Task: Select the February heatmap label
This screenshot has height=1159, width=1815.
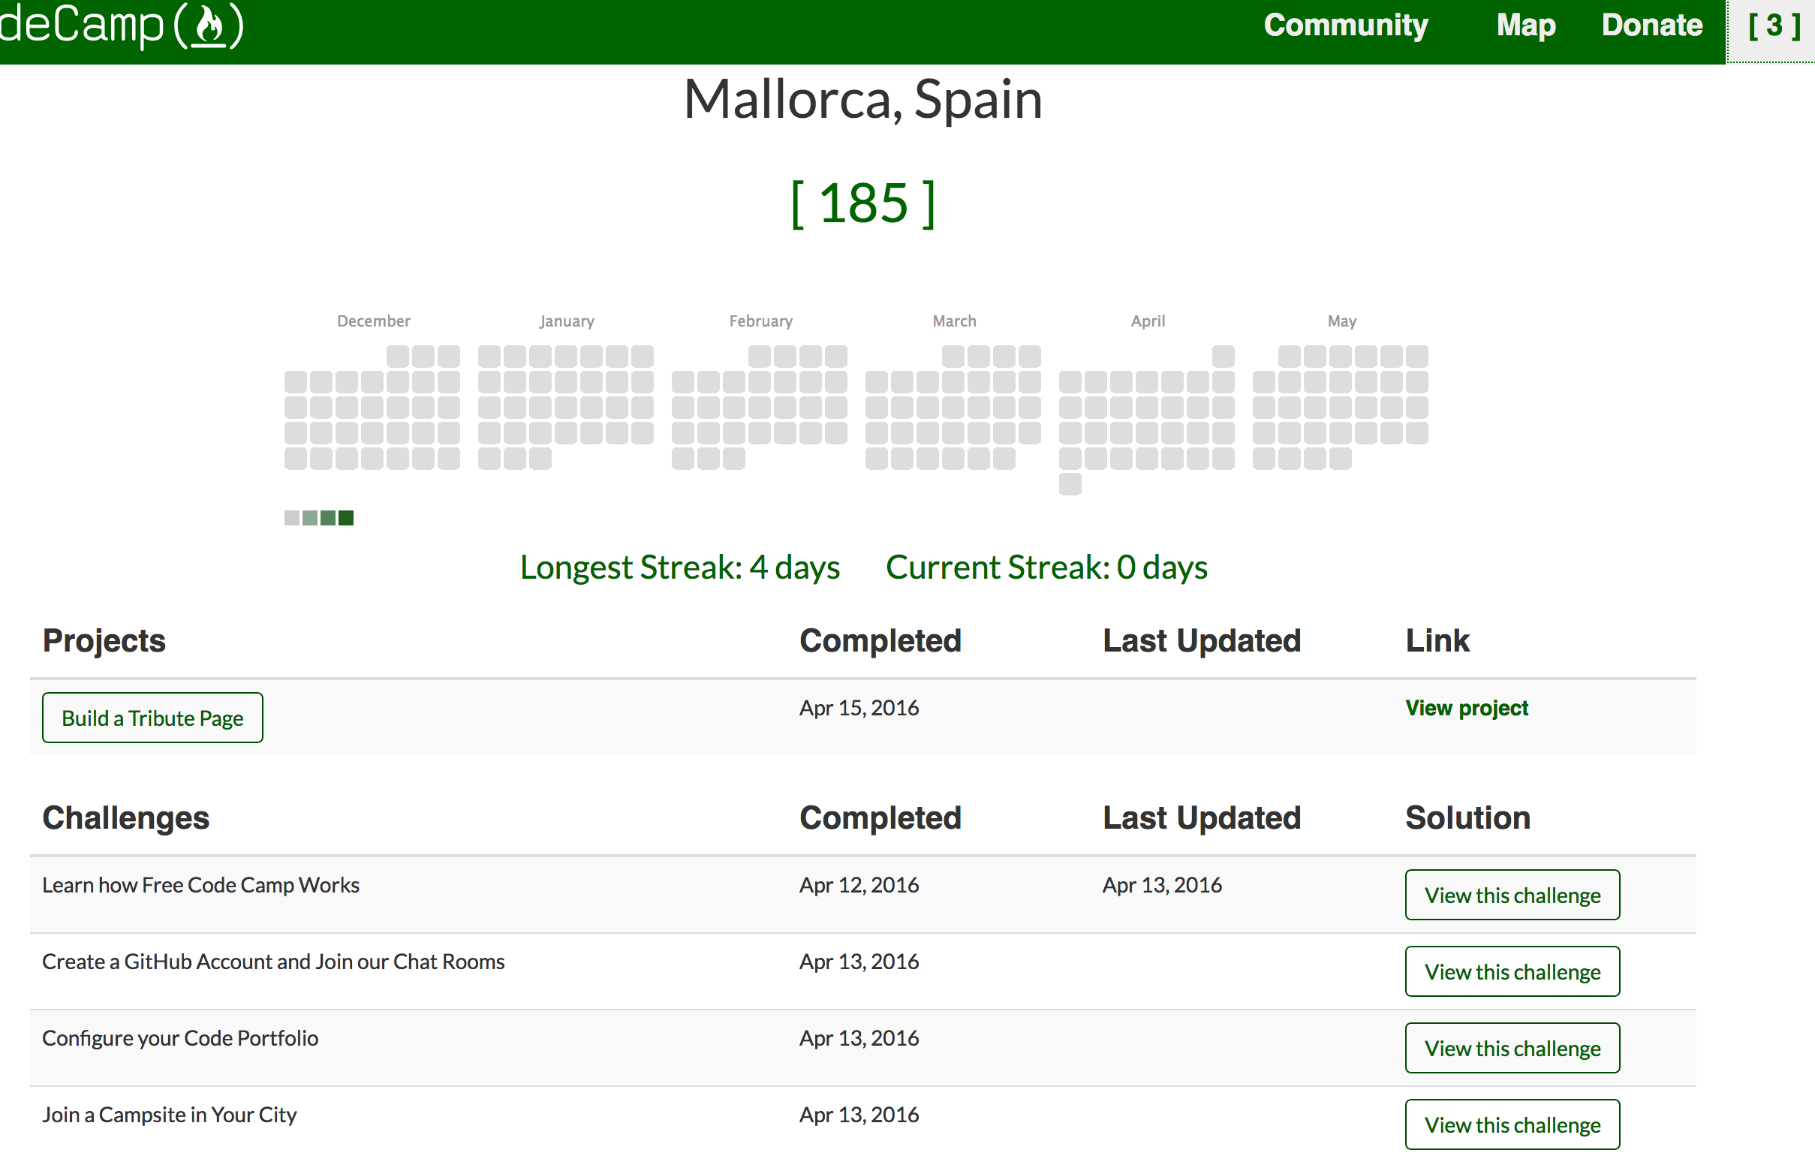Action: [760, 321]
